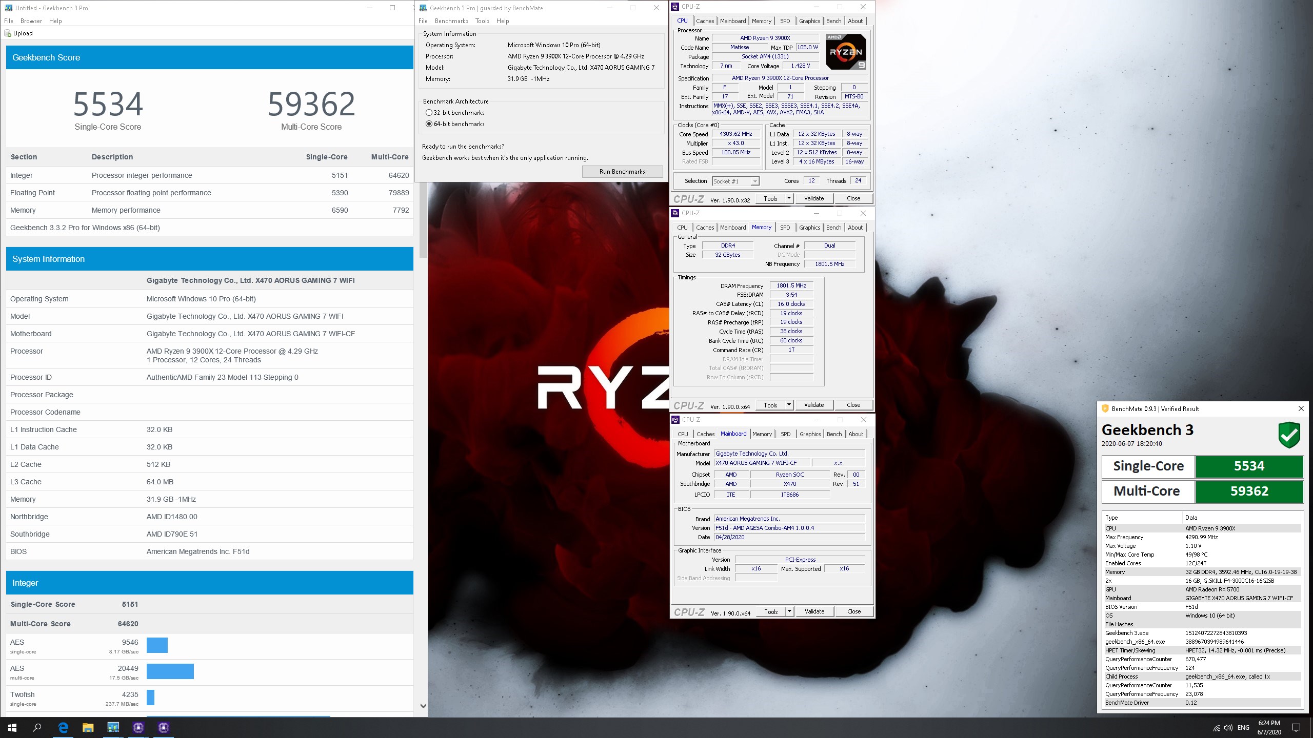Screen dimensions: 1313x738
Task: Switch to Caches tab in top CPU-Z
Action: click(705, 21)
